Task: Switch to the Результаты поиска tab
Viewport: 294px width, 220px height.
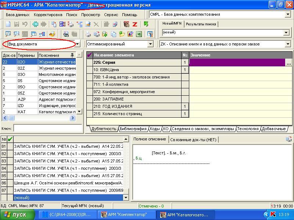Action: pos(201,24)
